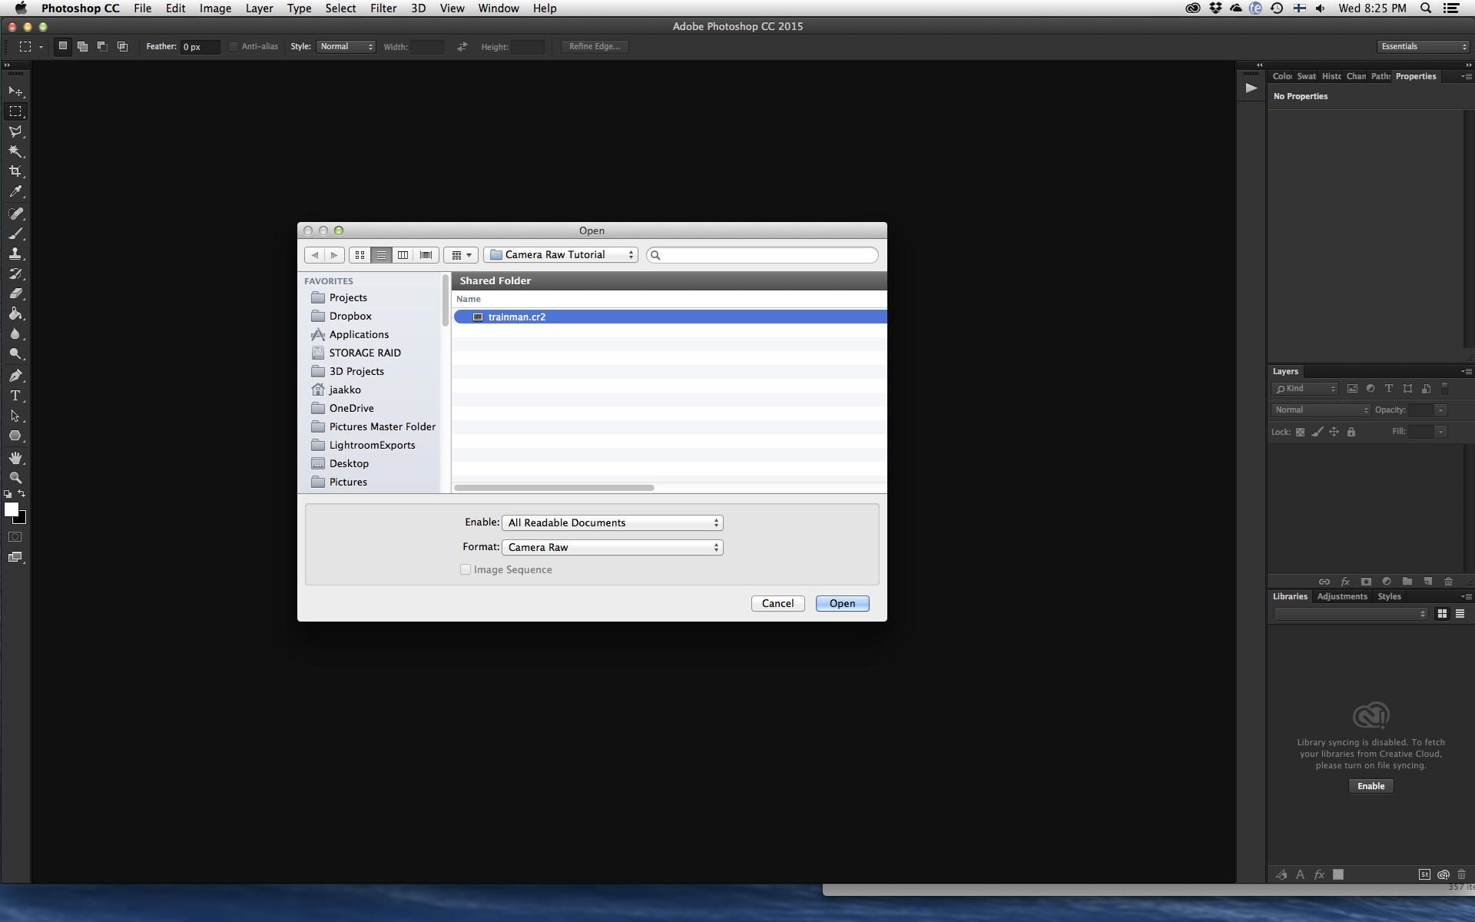Toggle Anti-alias checkbox
The height and width of the screenshot is (922, 1475).
coord(234,47)
